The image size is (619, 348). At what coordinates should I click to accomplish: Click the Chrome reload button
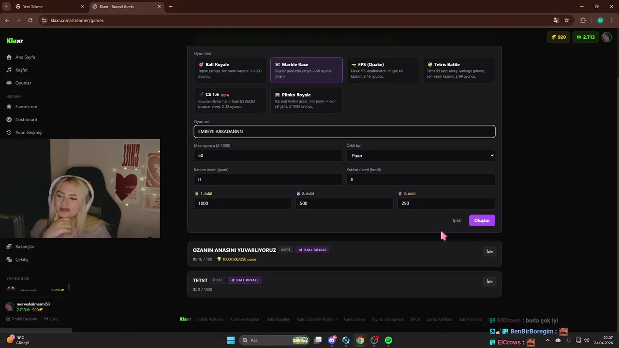(x=30, y=20)
